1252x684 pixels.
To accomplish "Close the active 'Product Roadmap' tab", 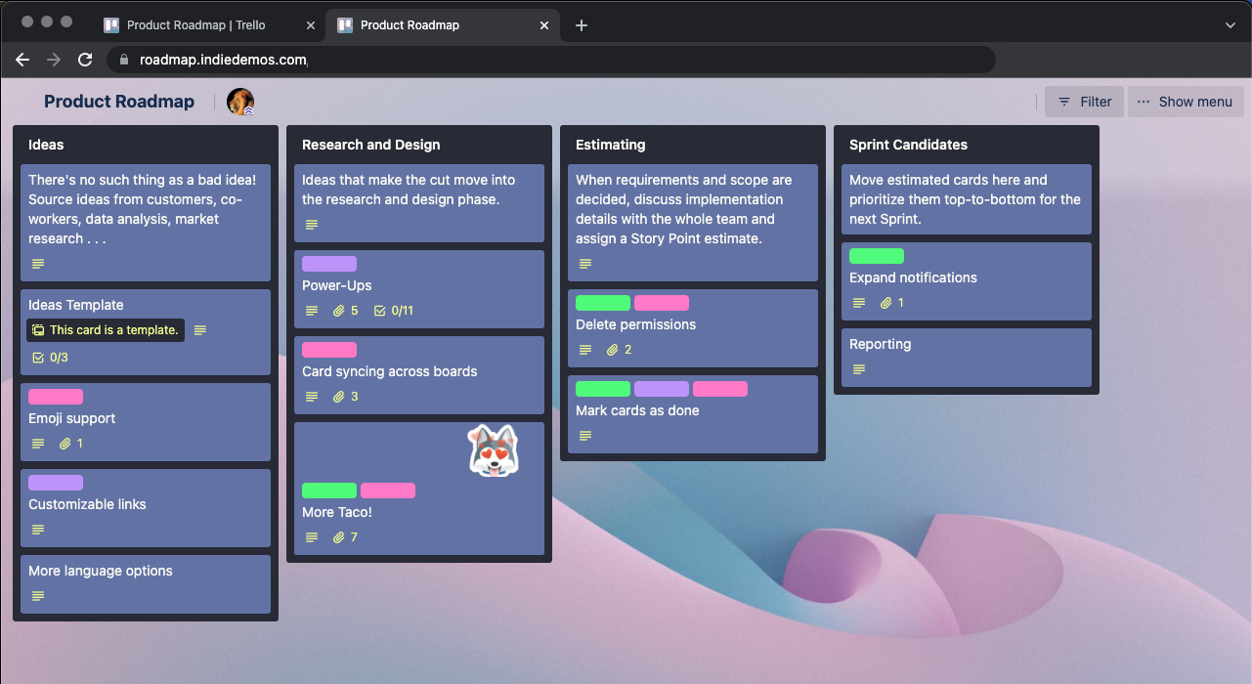I will [x=545, y=25].
